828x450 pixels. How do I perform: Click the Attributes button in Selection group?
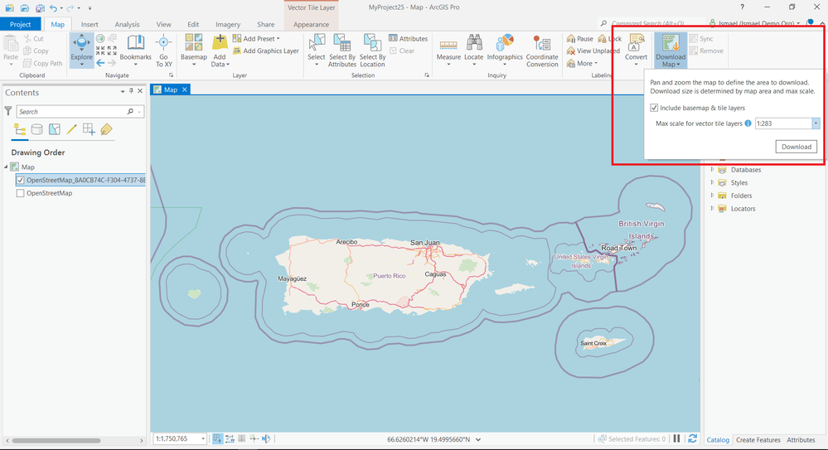(408, 39)
